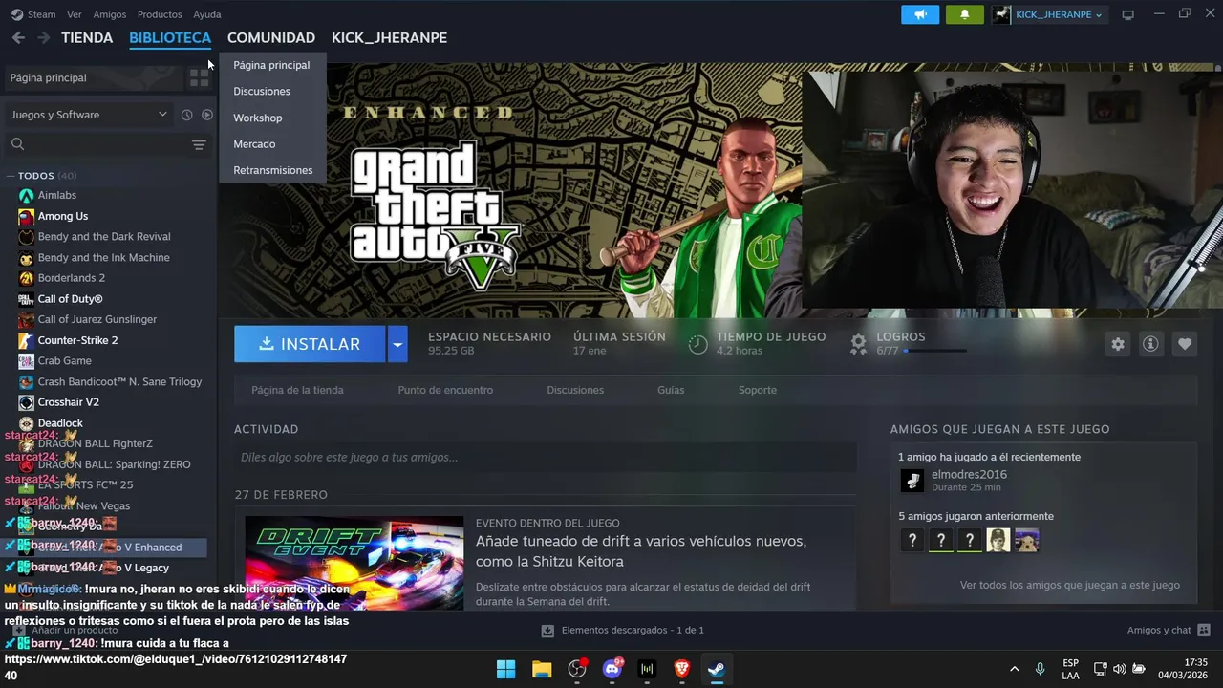Open Discord from the taskbar
Screen dimensions: 1223x688
point(612,669)
